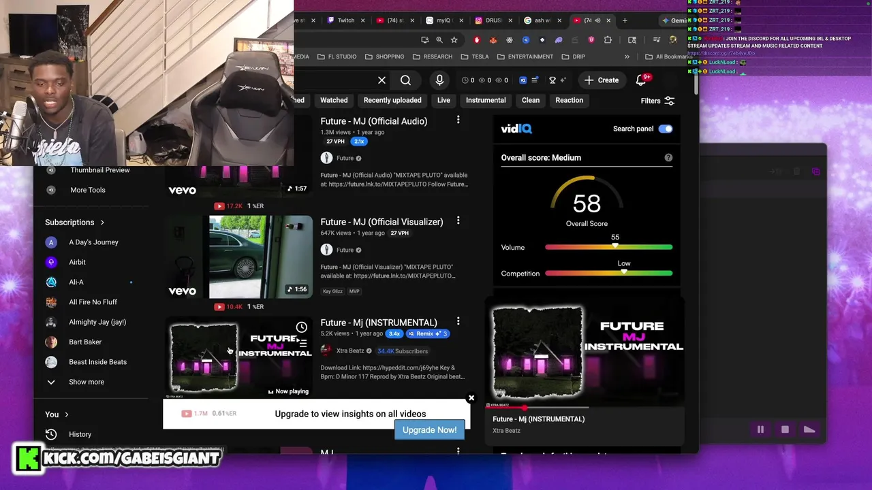Screen dimensions: 872x490
Task: Open a new browser tab
Action: point(625,20)
